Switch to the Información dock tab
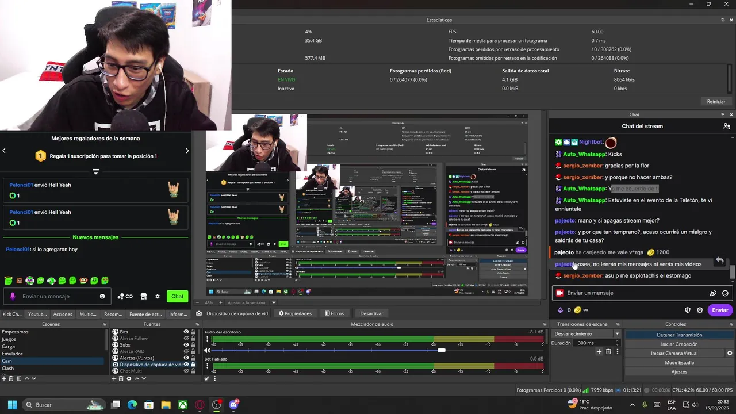The width and height of the screenshot is (736, 414). (x=178, y=314)
